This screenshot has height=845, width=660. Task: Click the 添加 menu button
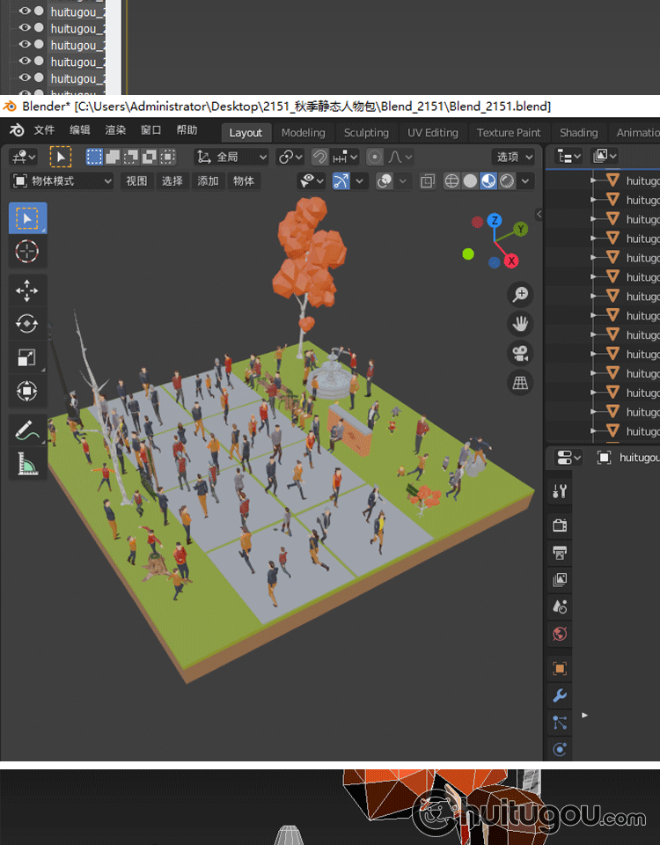click(208, 181)
